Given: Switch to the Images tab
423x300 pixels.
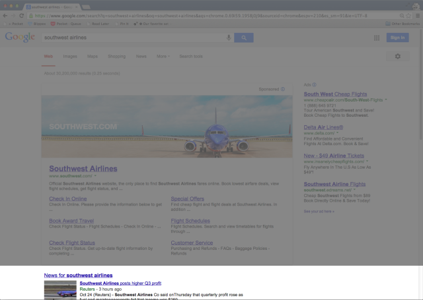Looking at the screenshot, I should 70,57.
